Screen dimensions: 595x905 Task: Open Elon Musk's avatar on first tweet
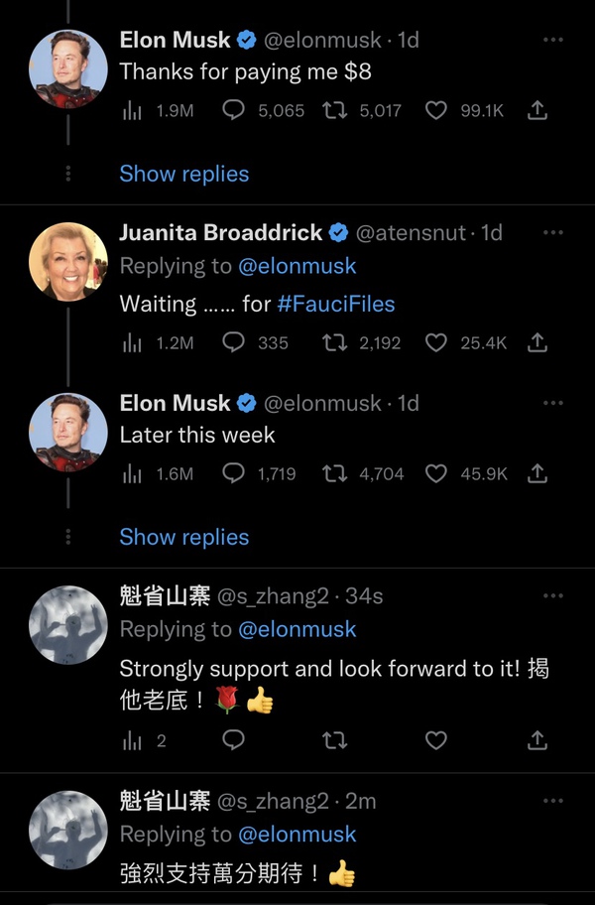68,68
